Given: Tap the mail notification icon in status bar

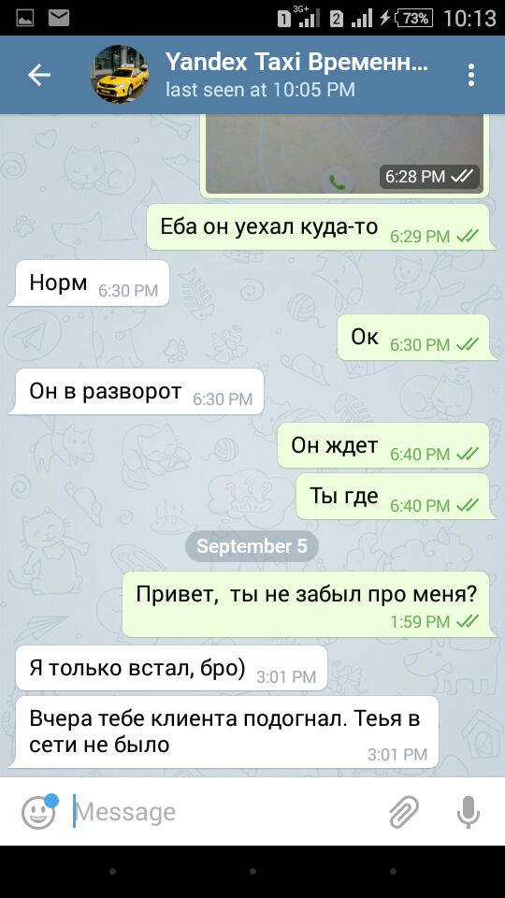Looking at the screenshot, I should [59, 19].
